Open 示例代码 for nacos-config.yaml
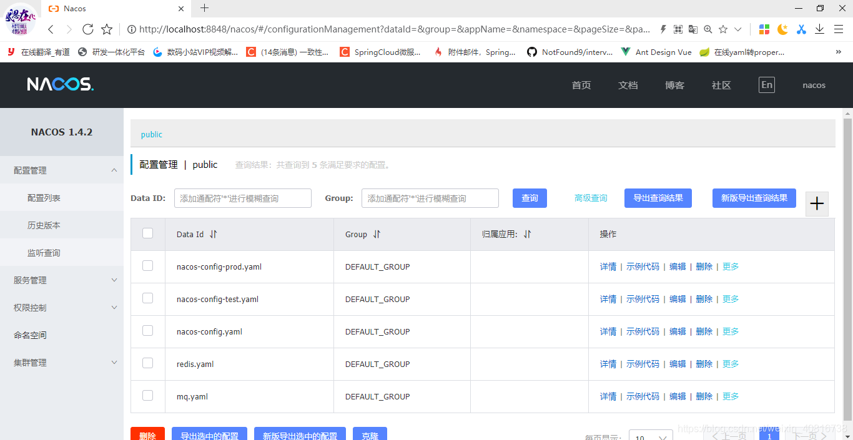 click(x=643, y=331)
